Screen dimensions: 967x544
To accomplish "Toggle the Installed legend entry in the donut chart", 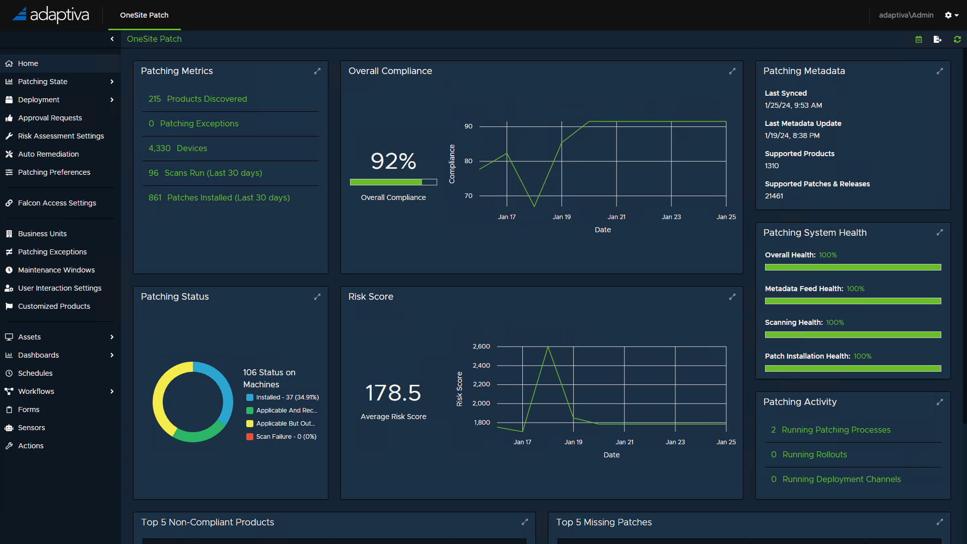I will (283, 397).
